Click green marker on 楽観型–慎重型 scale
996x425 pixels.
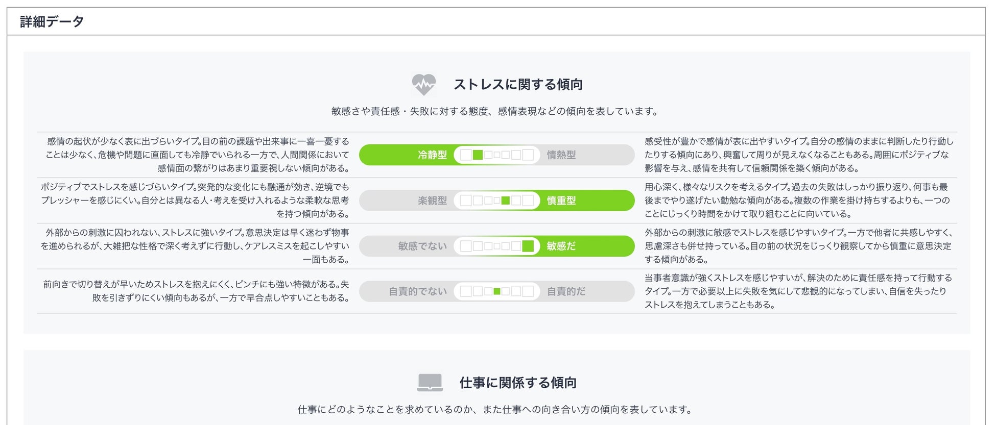[x=505, y=201]
